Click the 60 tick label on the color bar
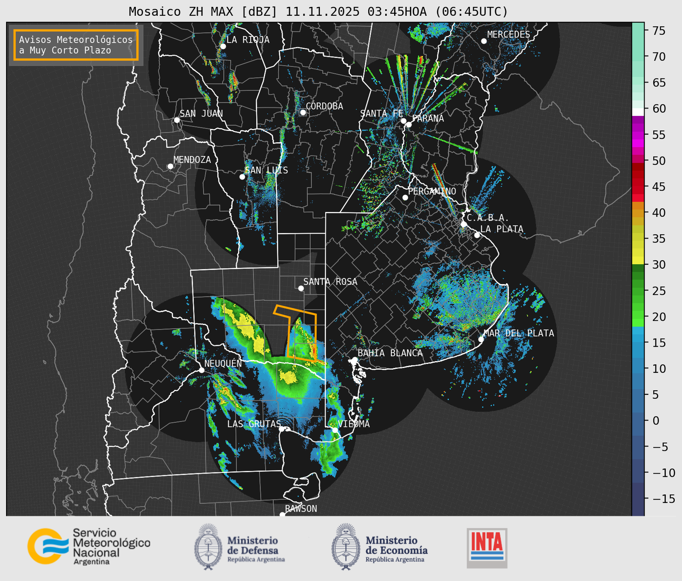Screen dimensions: 682x581 (x=659, y=109)
